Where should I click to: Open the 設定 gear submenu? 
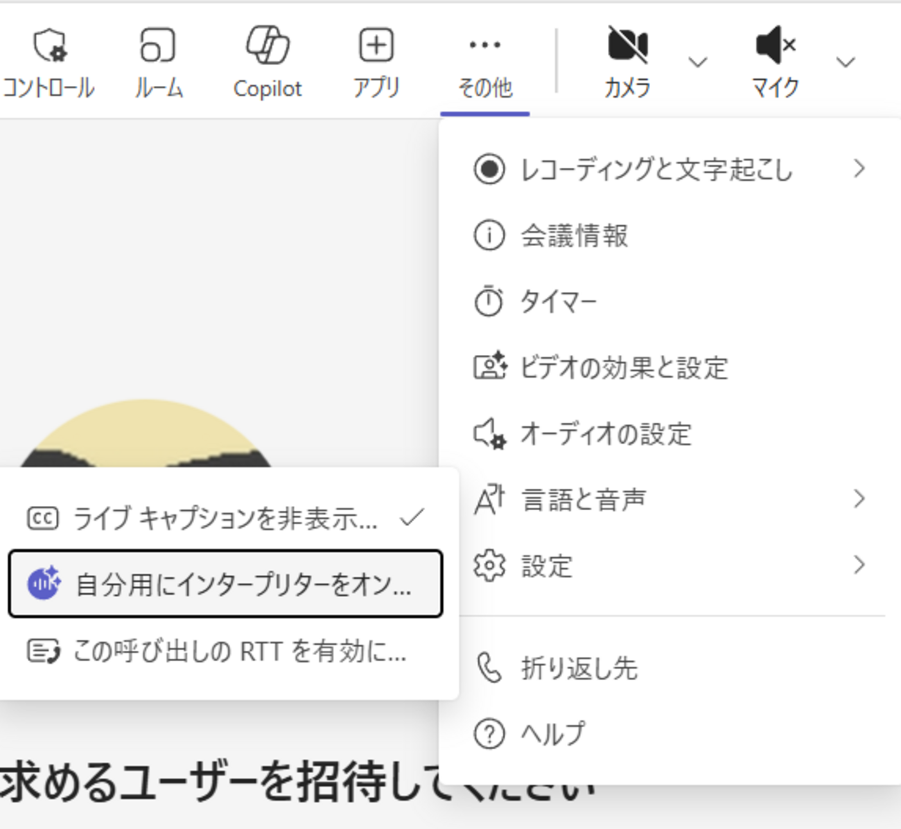coord(490,566)
